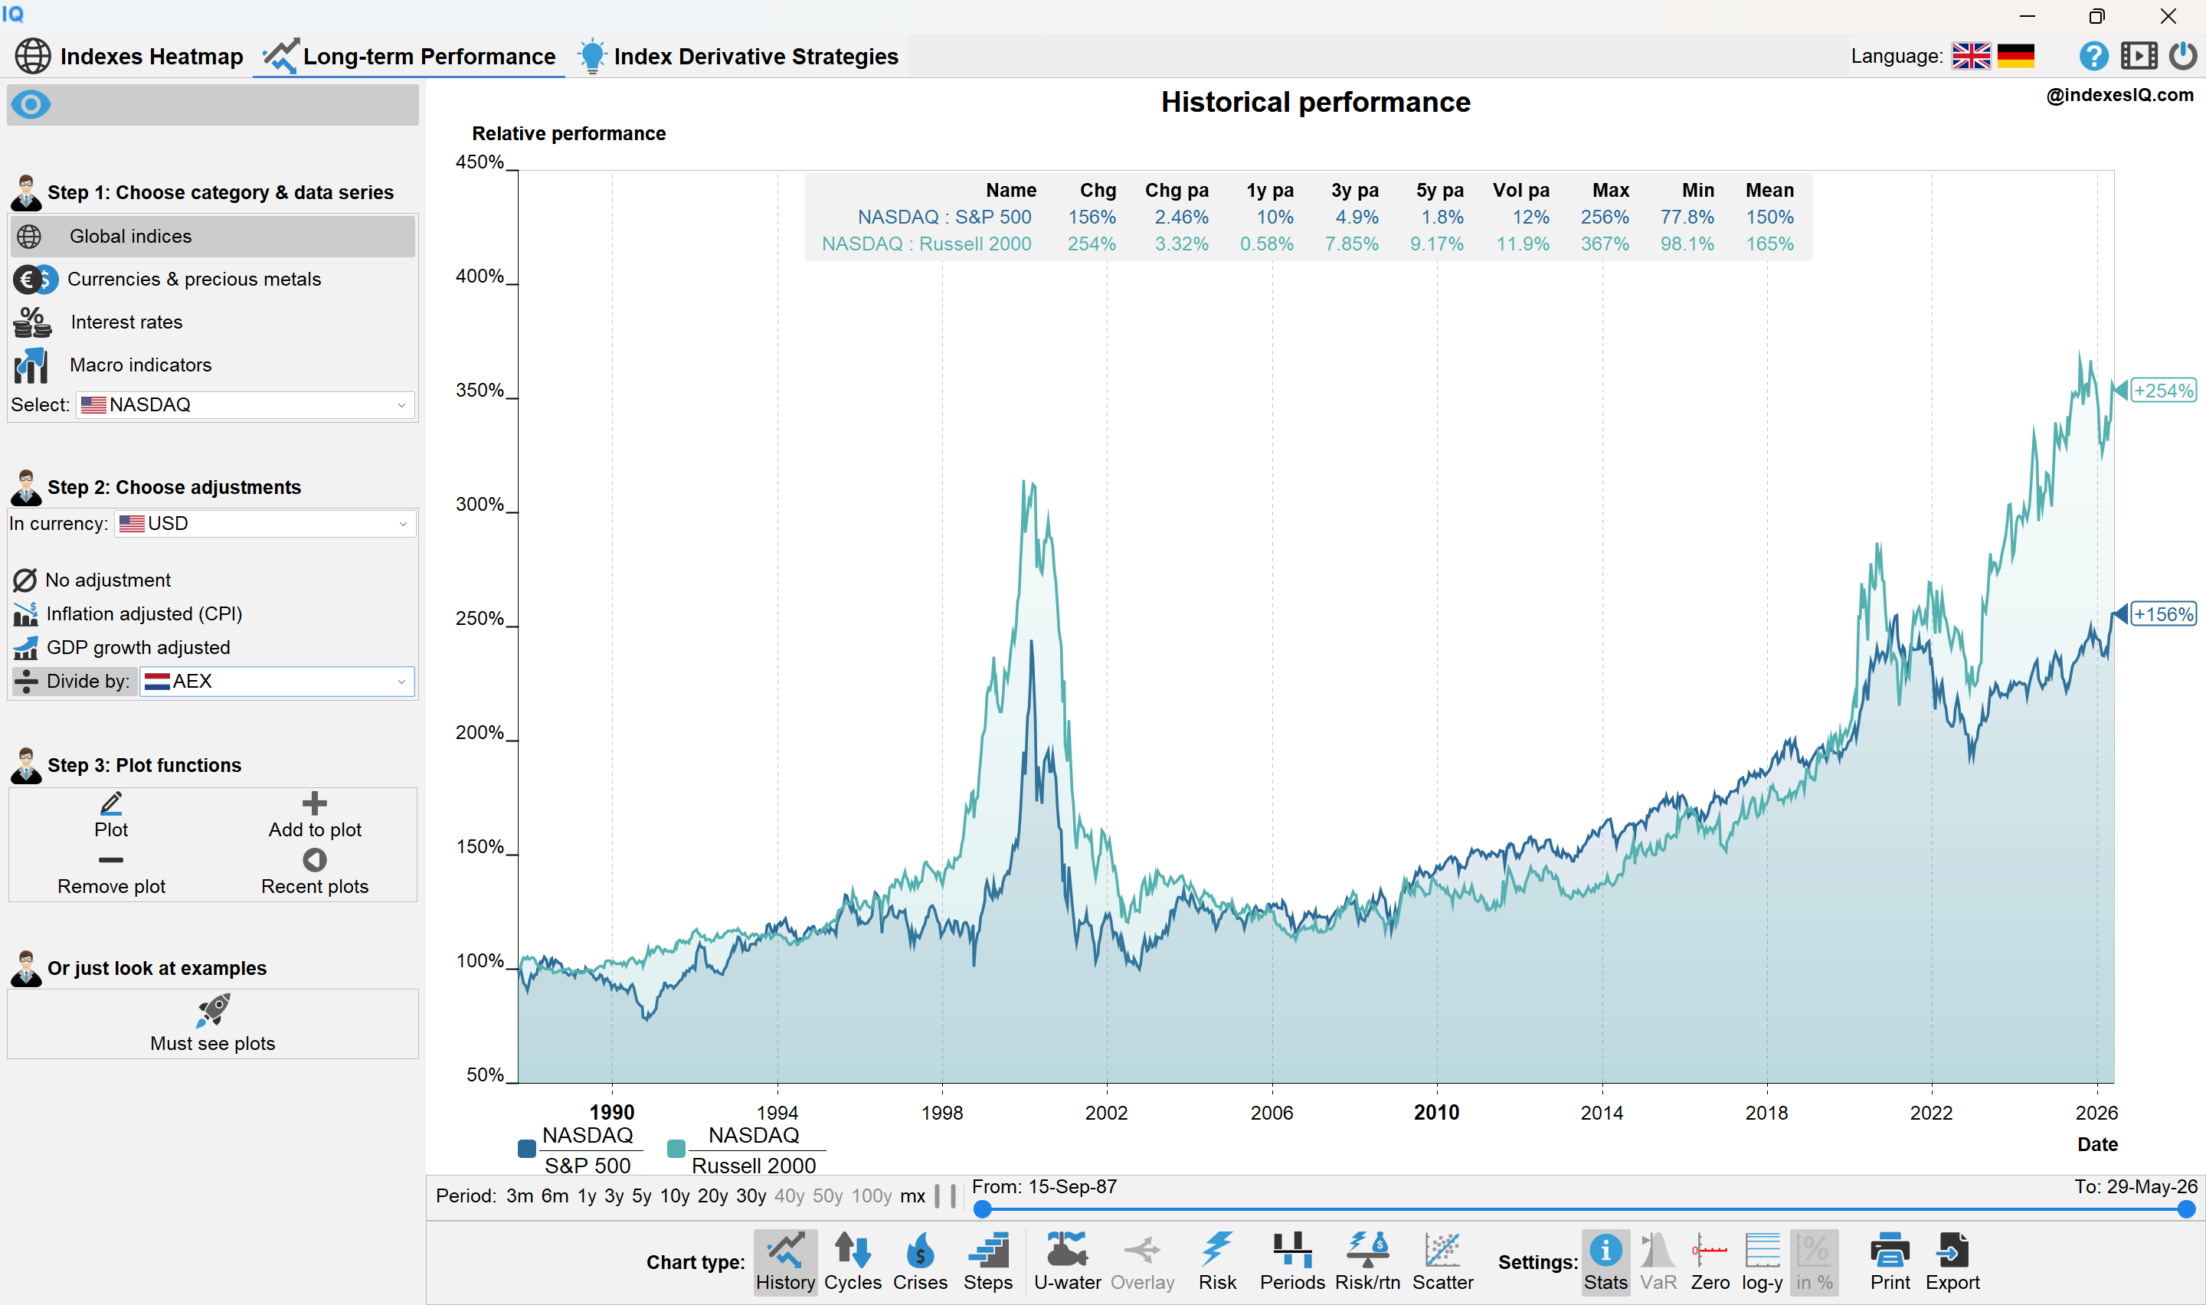Toggle the Zero line setting

click(1710, 1262)
